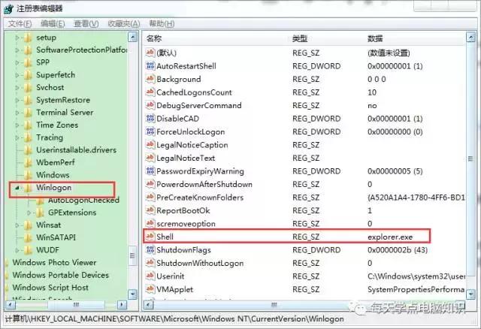The width and height of the screenshot is (481, 329).
Task: Select the Windows Photo Viewer tree item
Action: click(x=54, y=262)
